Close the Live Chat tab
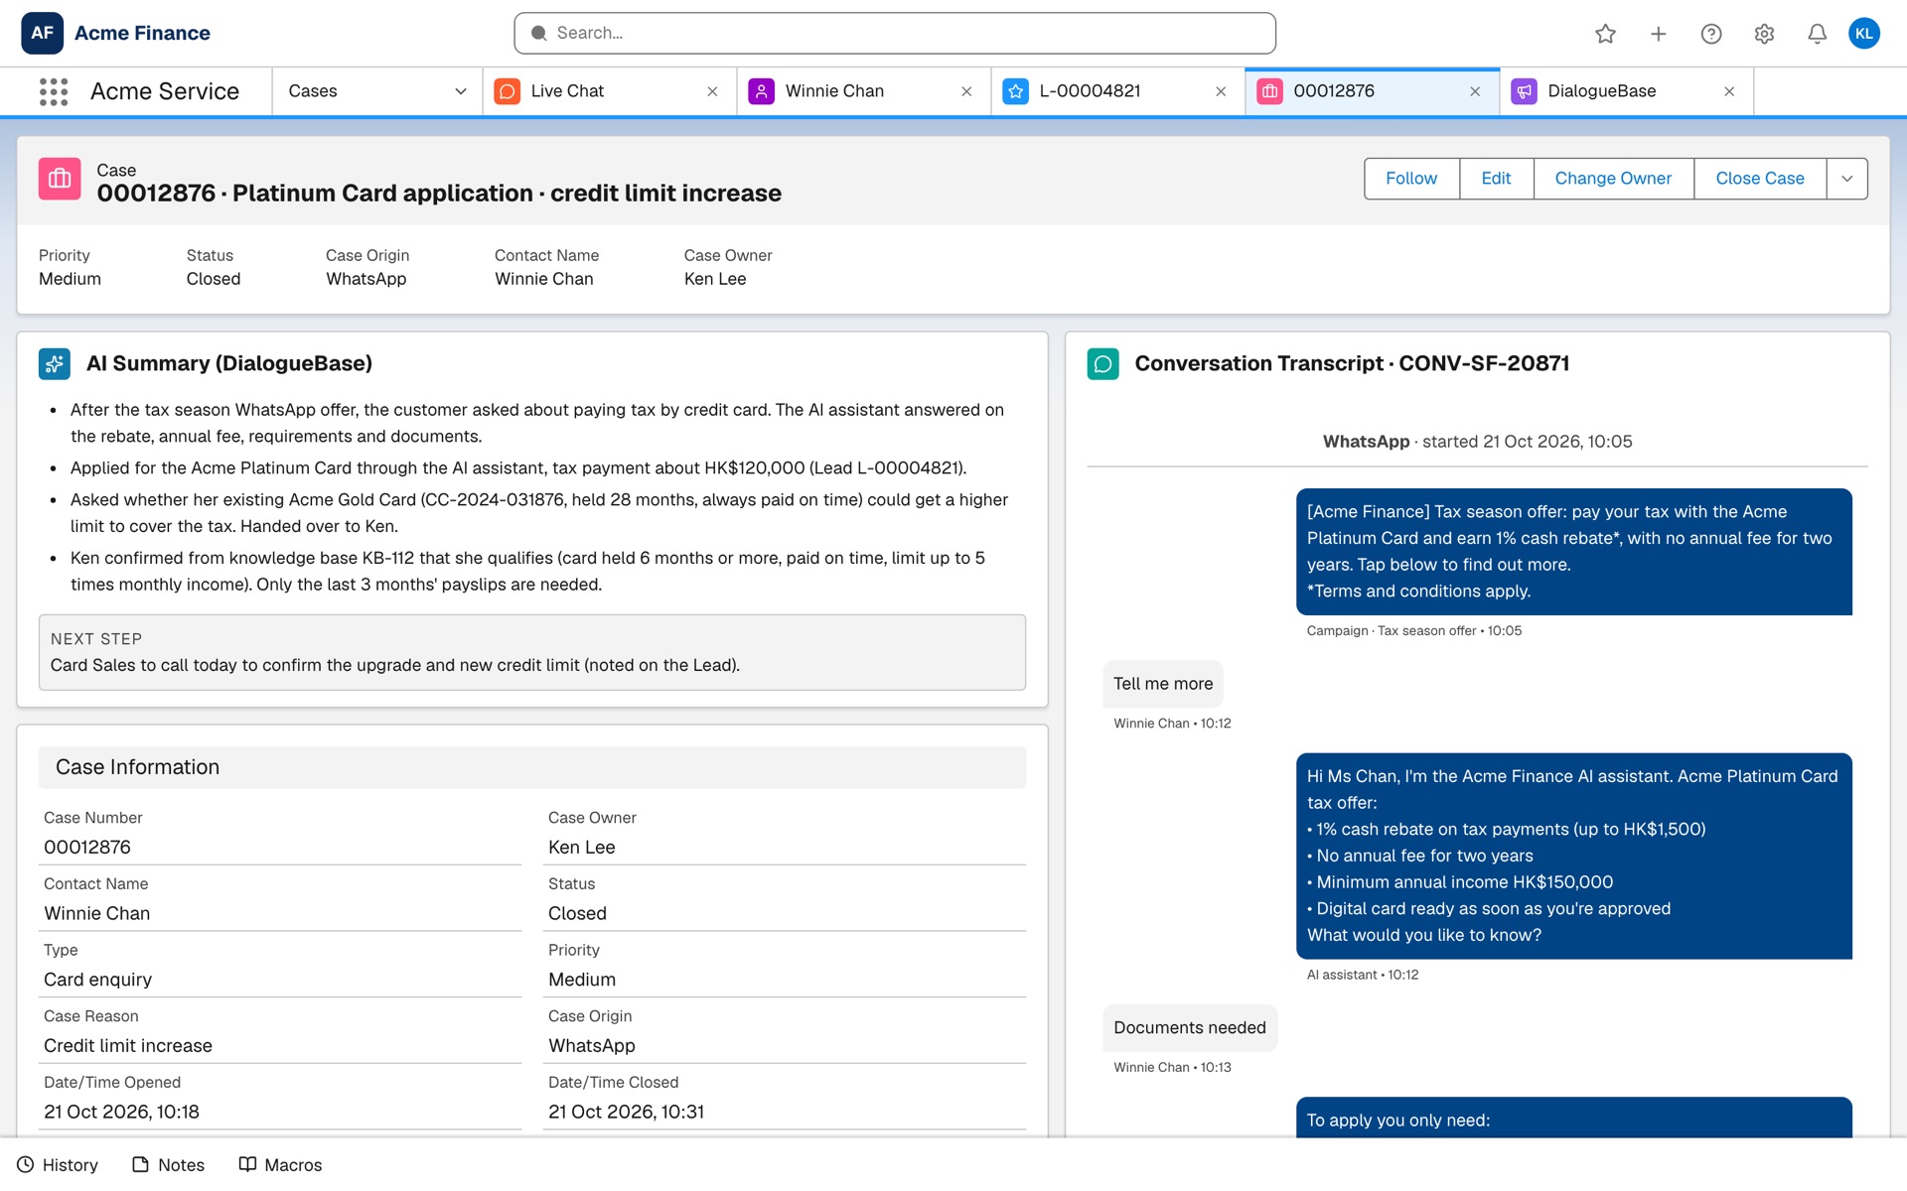 click(712, 91)
